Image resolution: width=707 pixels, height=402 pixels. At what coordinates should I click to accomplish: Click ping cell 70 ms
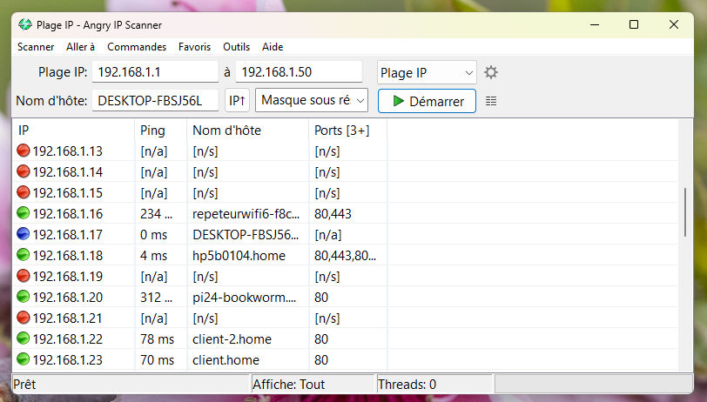(x=157, y=360)
